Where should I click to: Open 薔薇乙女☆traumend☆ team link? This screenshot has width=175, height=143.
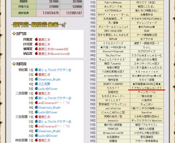click(53, 49)
